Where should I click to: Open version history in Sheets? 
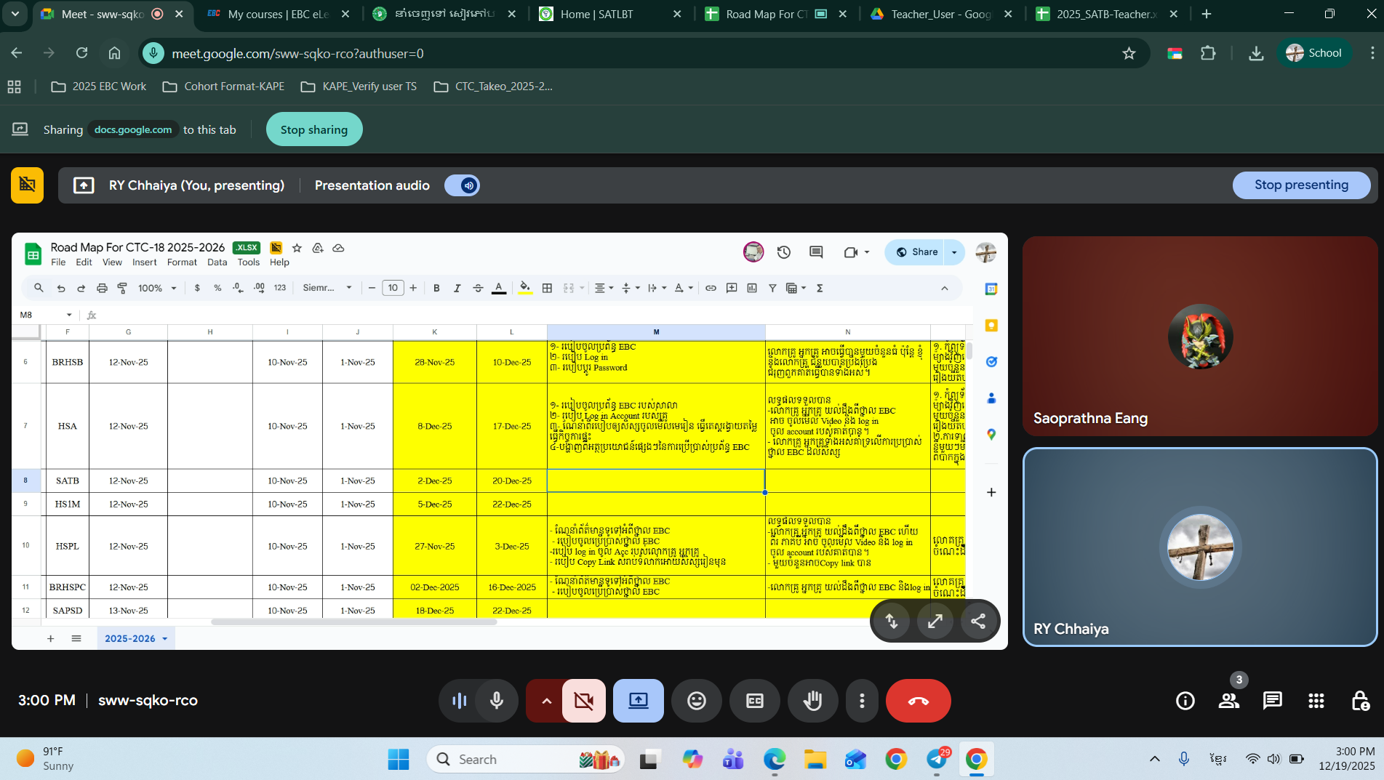point(783,252)
